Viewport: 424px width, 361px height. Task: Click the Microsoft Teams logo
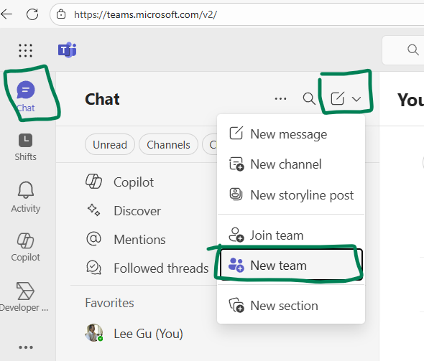tap(67, 50)
